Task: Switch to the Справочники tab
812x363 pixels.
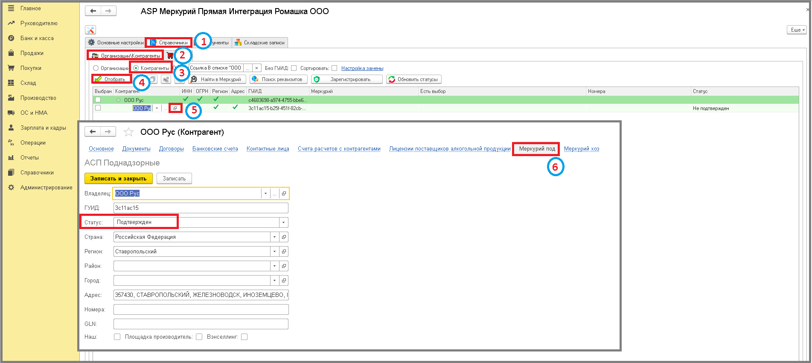Action: click(x=169, y=43)
